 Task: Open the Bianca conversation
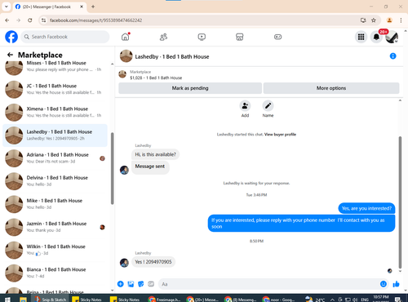[x=55, y=273]
